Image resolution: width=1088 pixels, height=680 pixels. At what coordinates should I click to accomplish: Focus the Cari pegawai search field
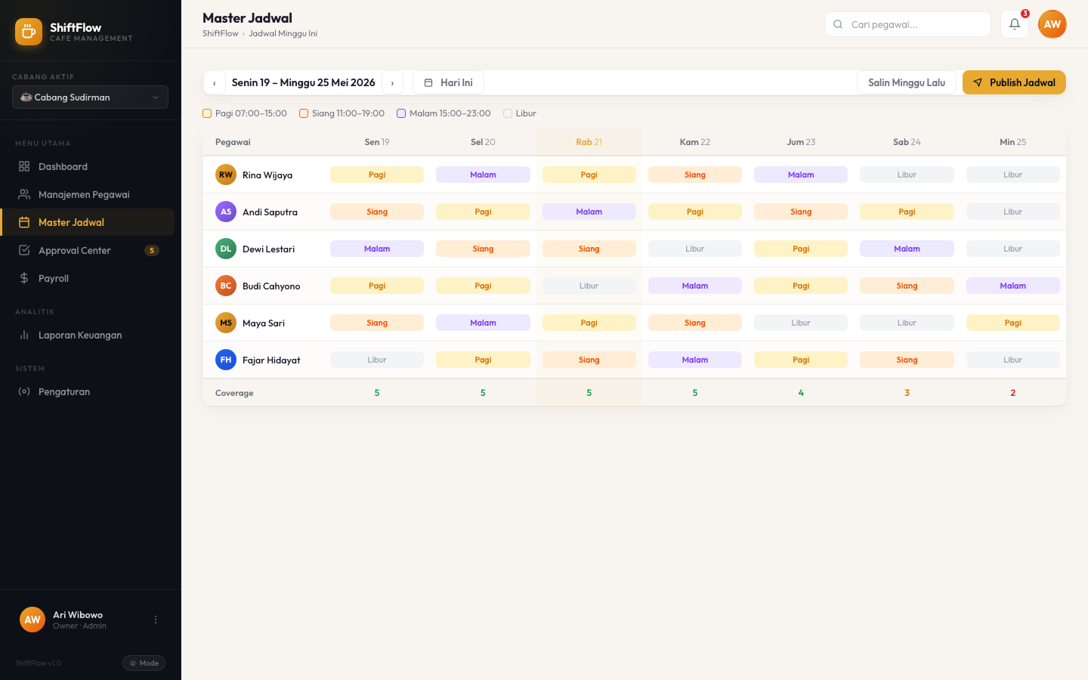click(x=908, y=24)
